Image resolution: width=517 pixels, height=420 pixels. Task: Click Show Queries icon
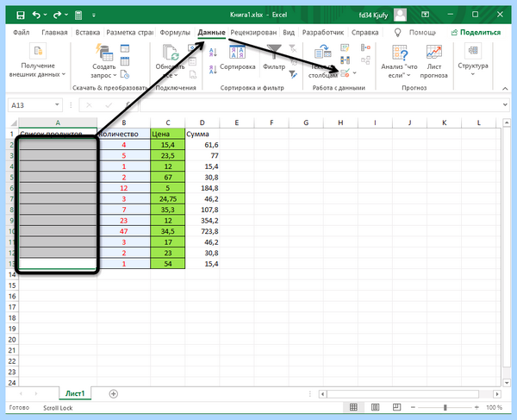[x=125, y=49]
